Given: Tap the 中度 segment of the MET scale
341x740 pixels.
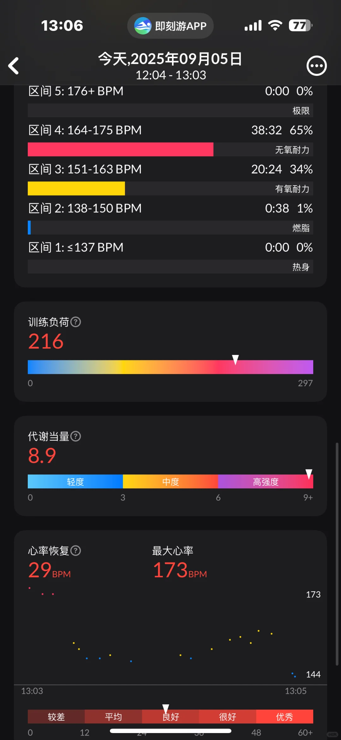Looking at the screenshot, I should point(170,482).
